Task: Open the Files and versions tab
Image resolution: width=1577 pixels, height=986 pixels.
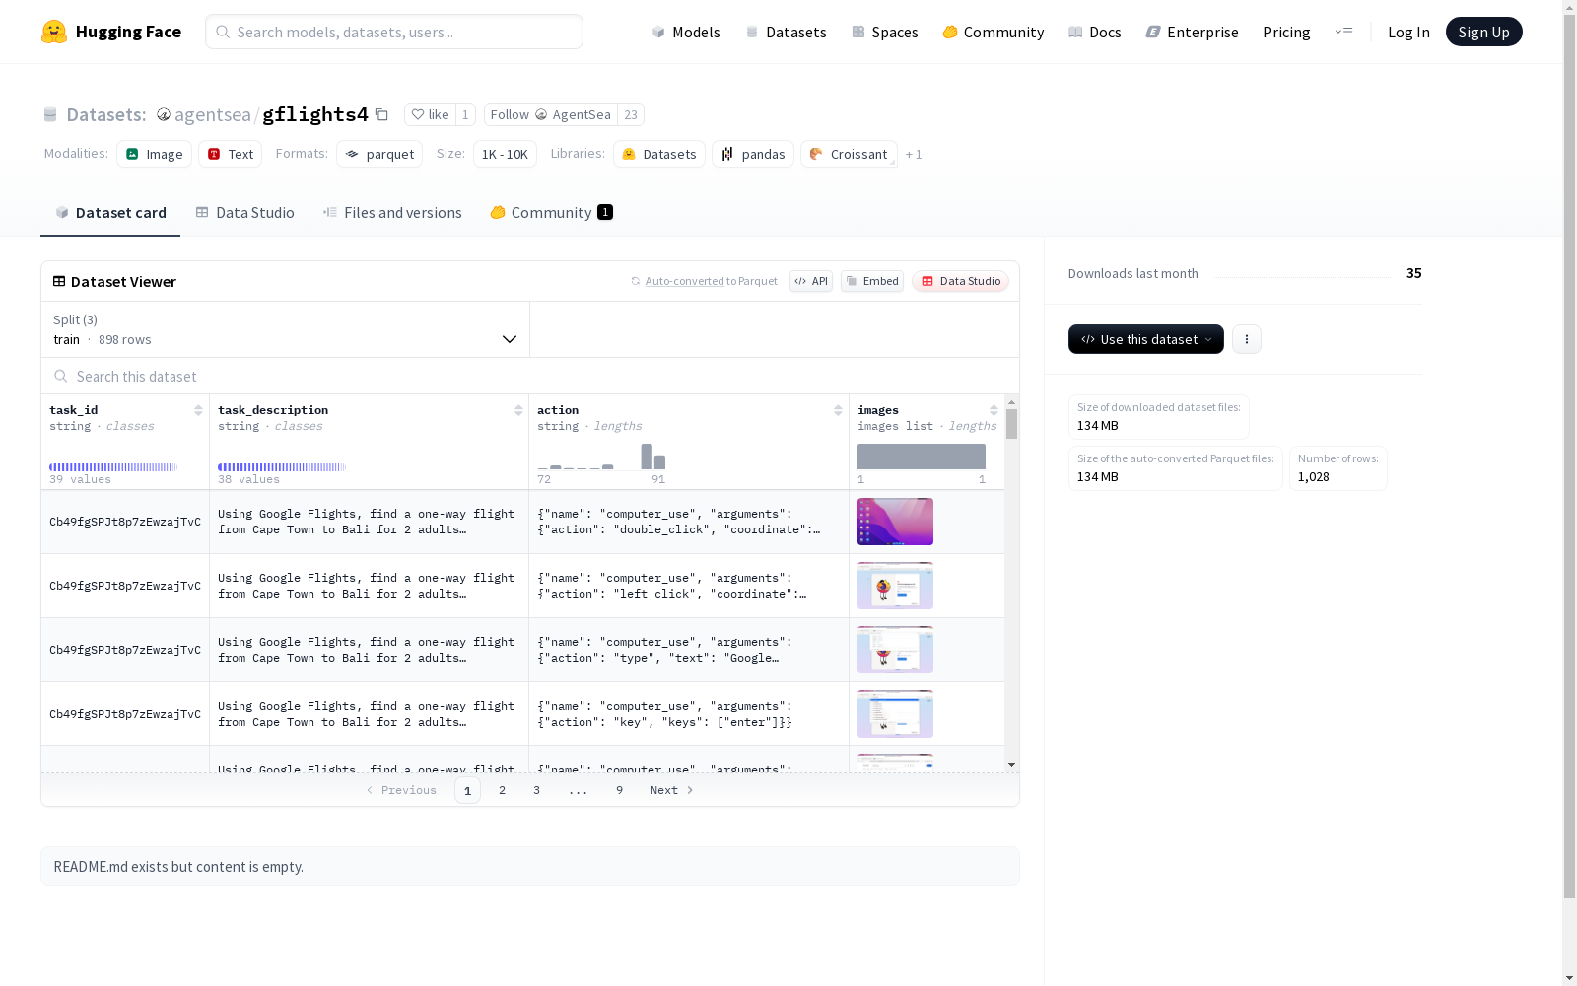Action: coord(392,213)
